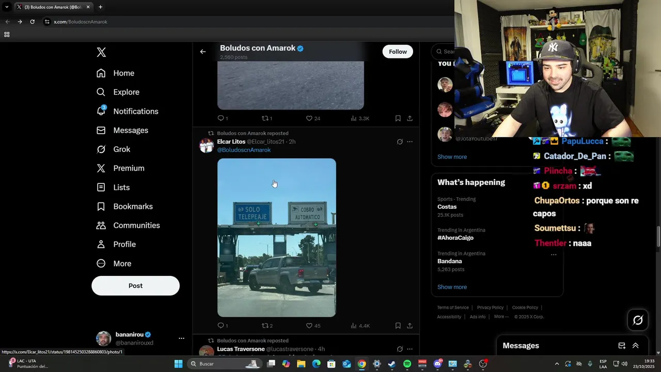Open the Terms of Service link
The height and width of the screenshot is (372, 661).
click(x=453, y=307)
